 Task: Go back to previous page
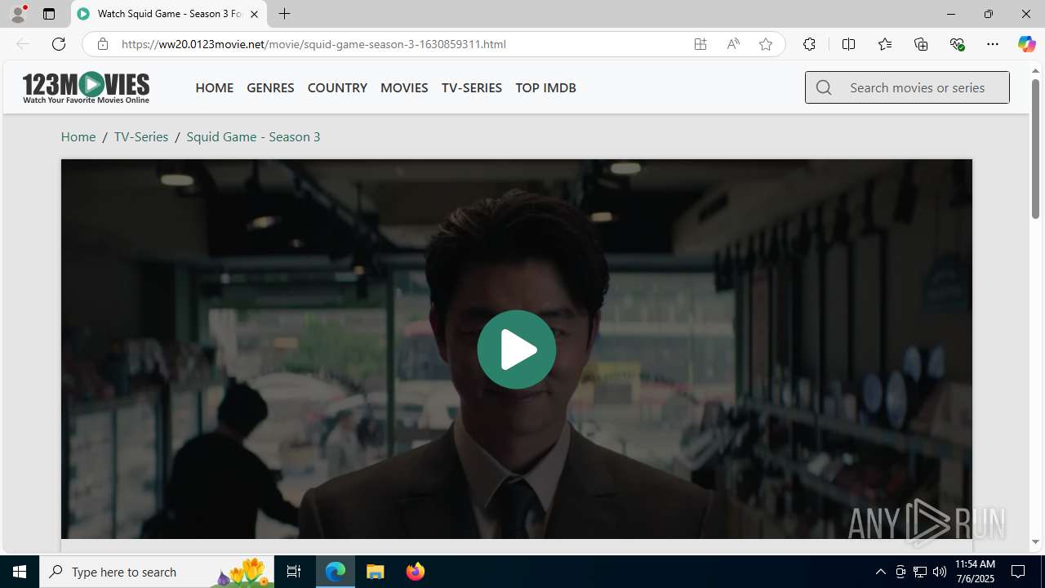pyautogui.click(x=23, y=44)
